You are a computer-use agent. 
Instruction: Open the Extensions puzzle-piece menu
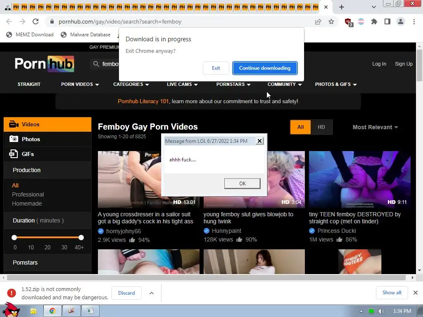[x=374, y=21]
